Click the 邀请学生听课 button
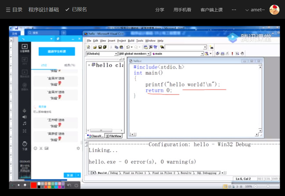 [57, 51]
